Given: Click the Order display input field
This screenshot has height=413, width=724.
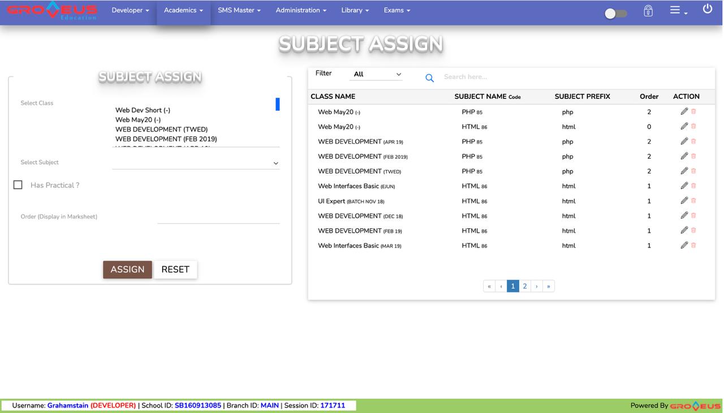Looking at the screenshot, I should (x=218, y=217).
